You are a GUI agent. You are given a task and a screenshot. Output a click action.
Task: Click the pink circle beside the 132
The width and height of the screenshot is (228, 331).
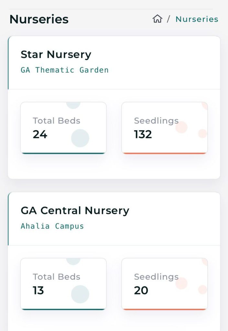pos(181,127)
